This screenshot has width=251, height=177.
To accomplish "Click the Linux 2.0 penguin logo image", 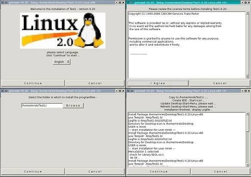I will [x=63, y=31].
